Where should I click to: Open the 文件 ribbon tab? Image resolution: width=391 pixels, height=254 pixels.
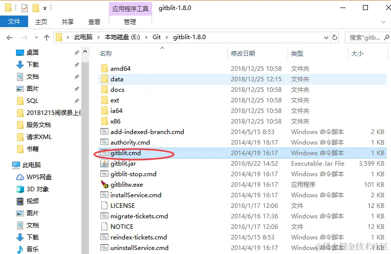click(14, 22)
